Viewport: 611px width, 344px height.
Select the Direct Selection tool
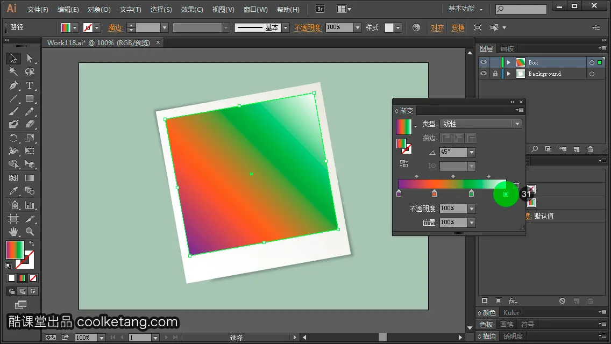pyautogui.click(x=30, y=59)
